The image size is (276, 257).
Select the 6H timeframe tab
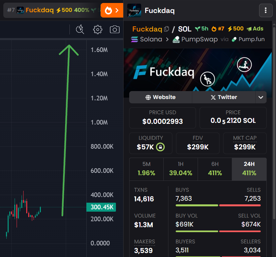[x=215, y=169]
